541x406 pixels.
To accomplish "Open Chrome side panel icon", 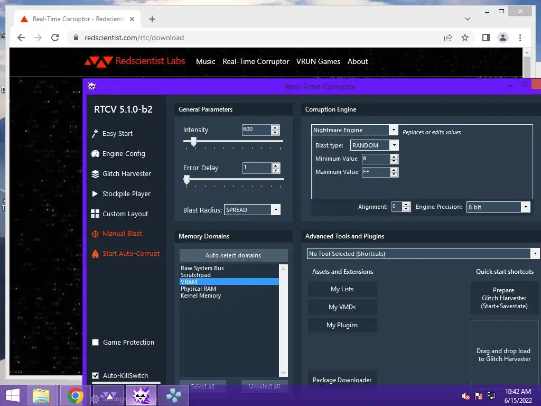I will click(486, 38).
